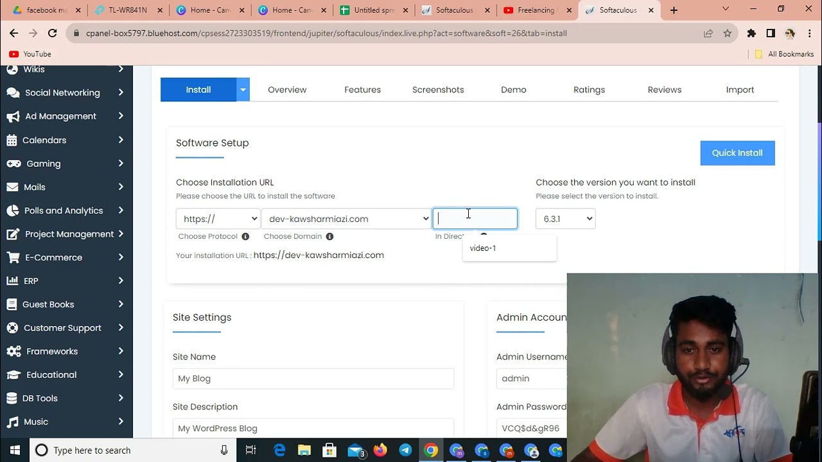Click the Windows Start button
Image resolution: width=822 pixels, height=462 pixels.
tap(15, 450)
